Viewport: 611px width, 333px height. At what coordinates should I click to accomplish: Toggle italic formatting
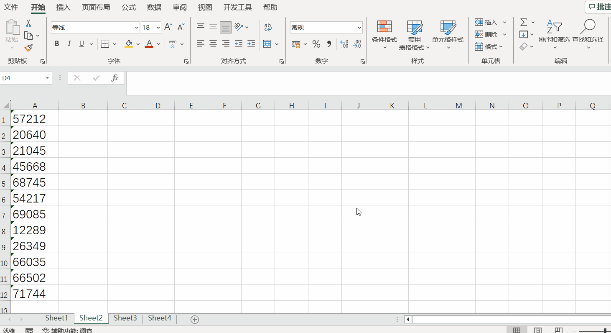[69, 44]
